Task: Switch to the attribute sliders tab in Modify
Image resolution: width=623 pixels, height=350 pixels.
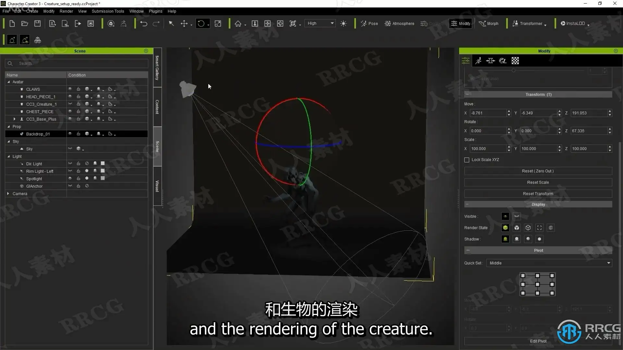Action: 466,61
